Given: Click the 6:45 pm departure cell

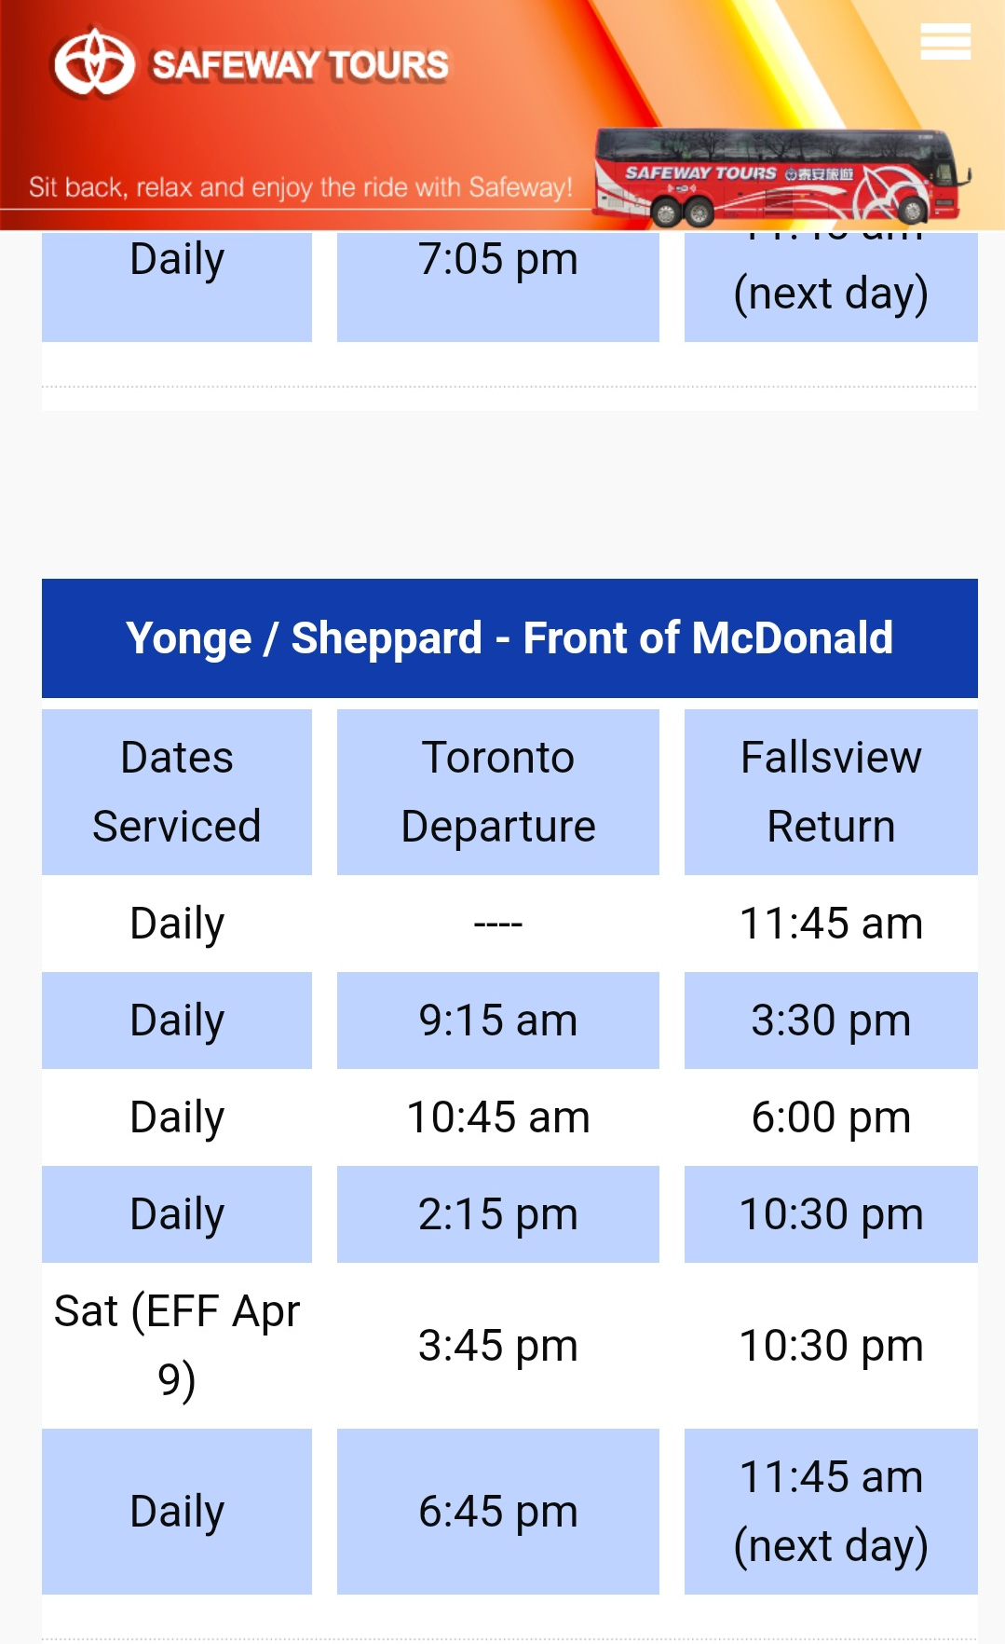Looking at the screenshot, I should (x=497, y=1512).
